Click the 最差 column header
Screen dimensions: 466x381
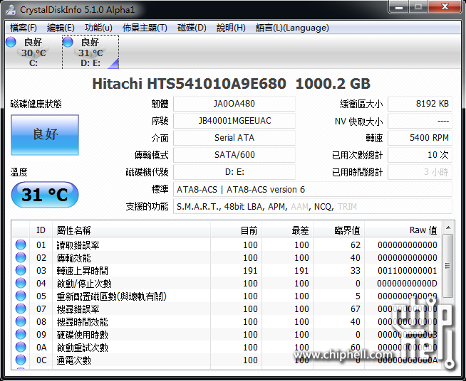[288, 230]
